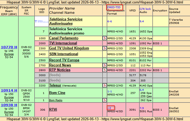This screenshot has width=190, height=121.
Task: Click the BISS 1 encryption cell for TVI Internacional
Action: [x=161, y=43]
